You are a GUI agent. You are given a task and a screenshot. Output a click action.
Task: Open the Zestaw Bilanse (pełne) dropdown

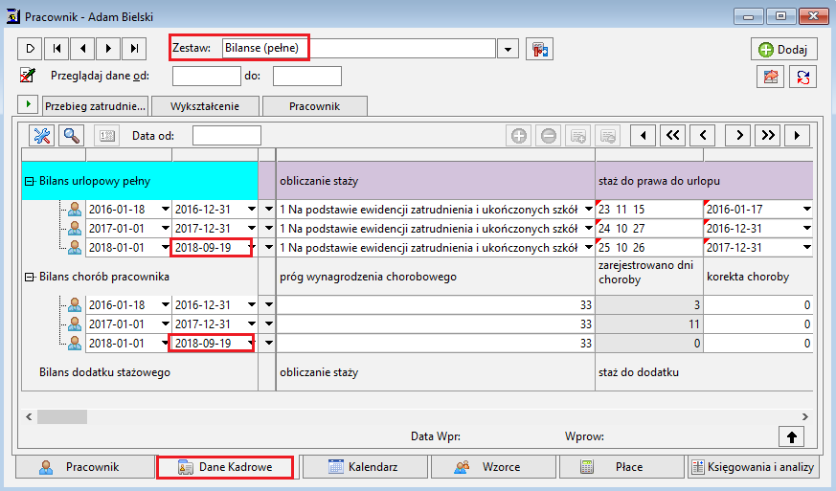point(508,49)
